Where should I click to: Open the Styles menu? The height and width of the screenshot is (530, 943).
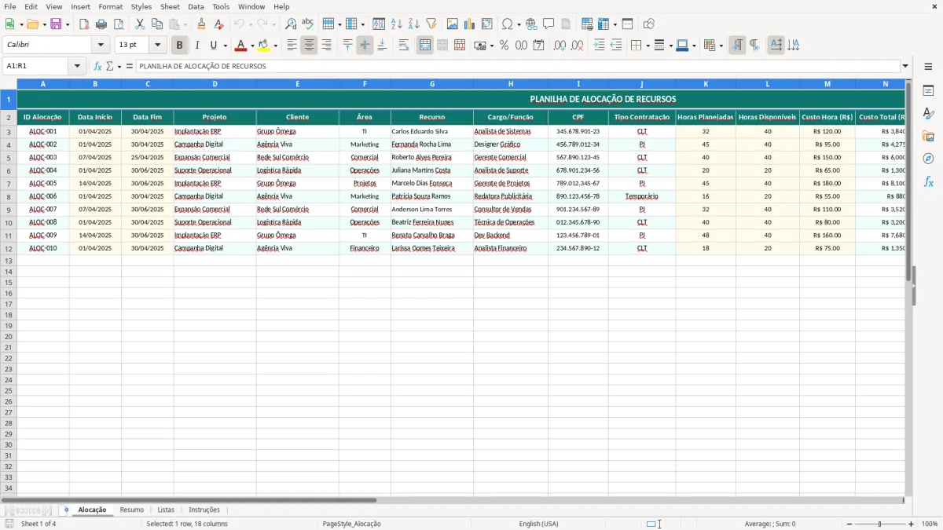click(141, 6)
